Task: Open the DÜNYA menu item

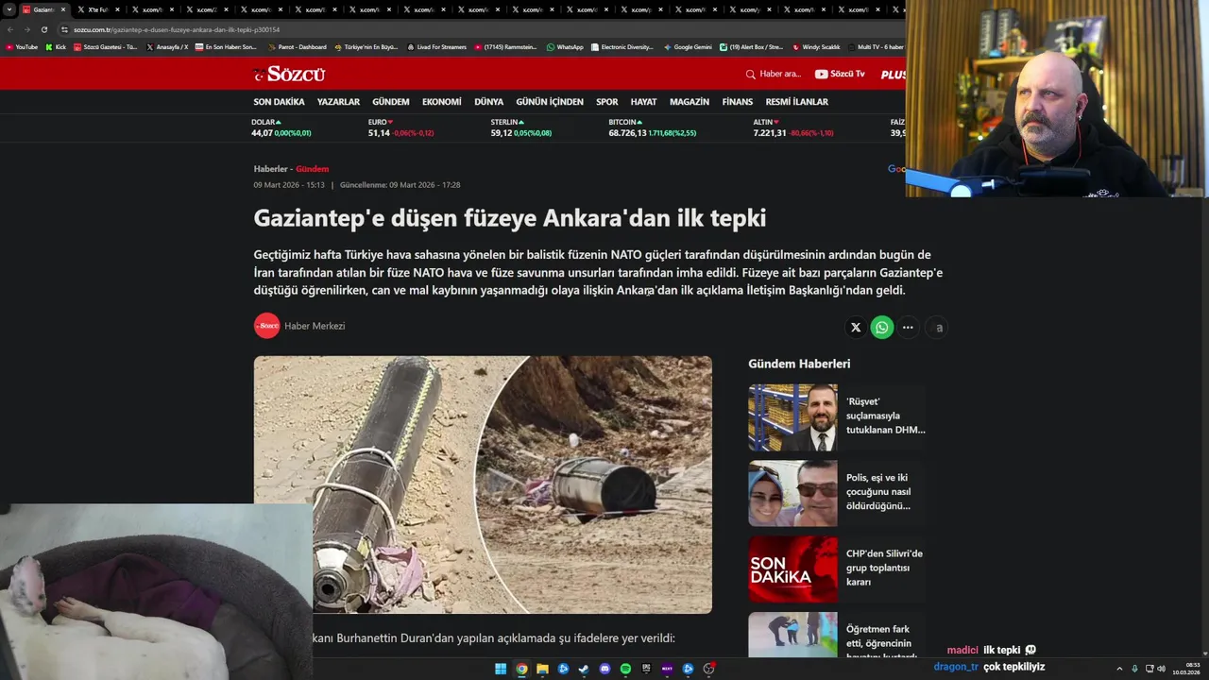Action: click(488, 102)
